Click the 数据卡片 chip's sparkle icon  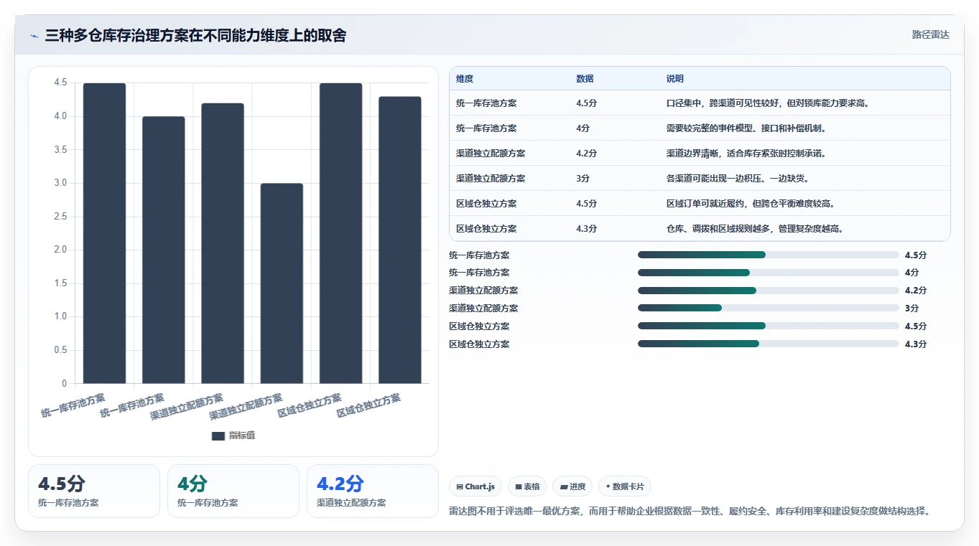click(x=608, y=486)
